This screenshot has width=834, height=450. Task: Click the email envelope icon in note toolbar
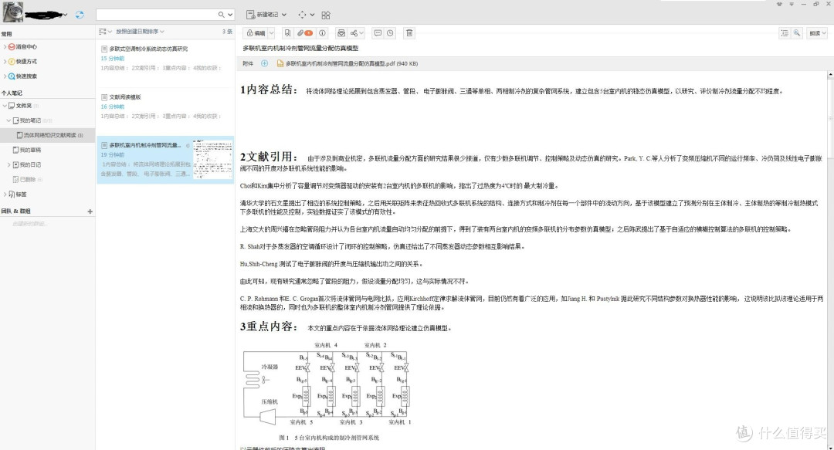coord(341,33)
